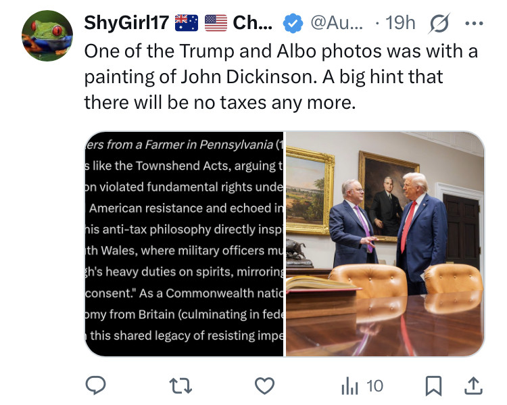
Task: Open the black text screenshot image
Action: pyautogui.click(x=184, y=244)
